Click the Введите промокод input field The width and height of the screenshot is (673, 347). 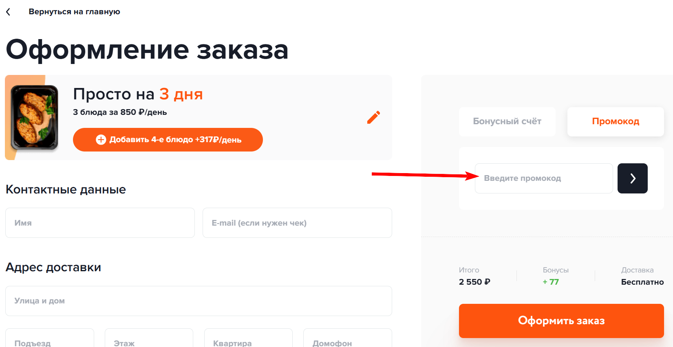coord(543,178)
